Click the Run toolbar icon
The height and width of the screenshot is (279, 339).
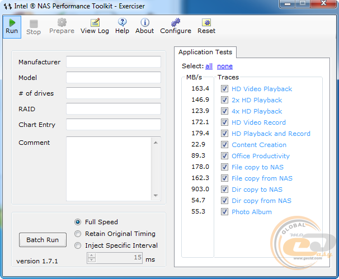[12, 23]
